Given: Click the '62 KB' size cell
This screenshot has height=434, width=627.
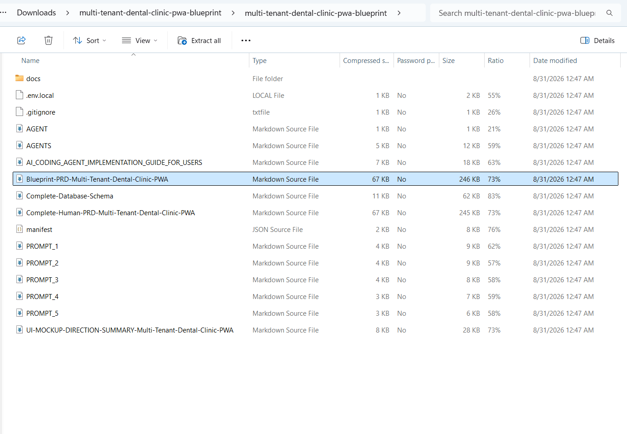Looking at the screenshot, I should coord(471,196).
